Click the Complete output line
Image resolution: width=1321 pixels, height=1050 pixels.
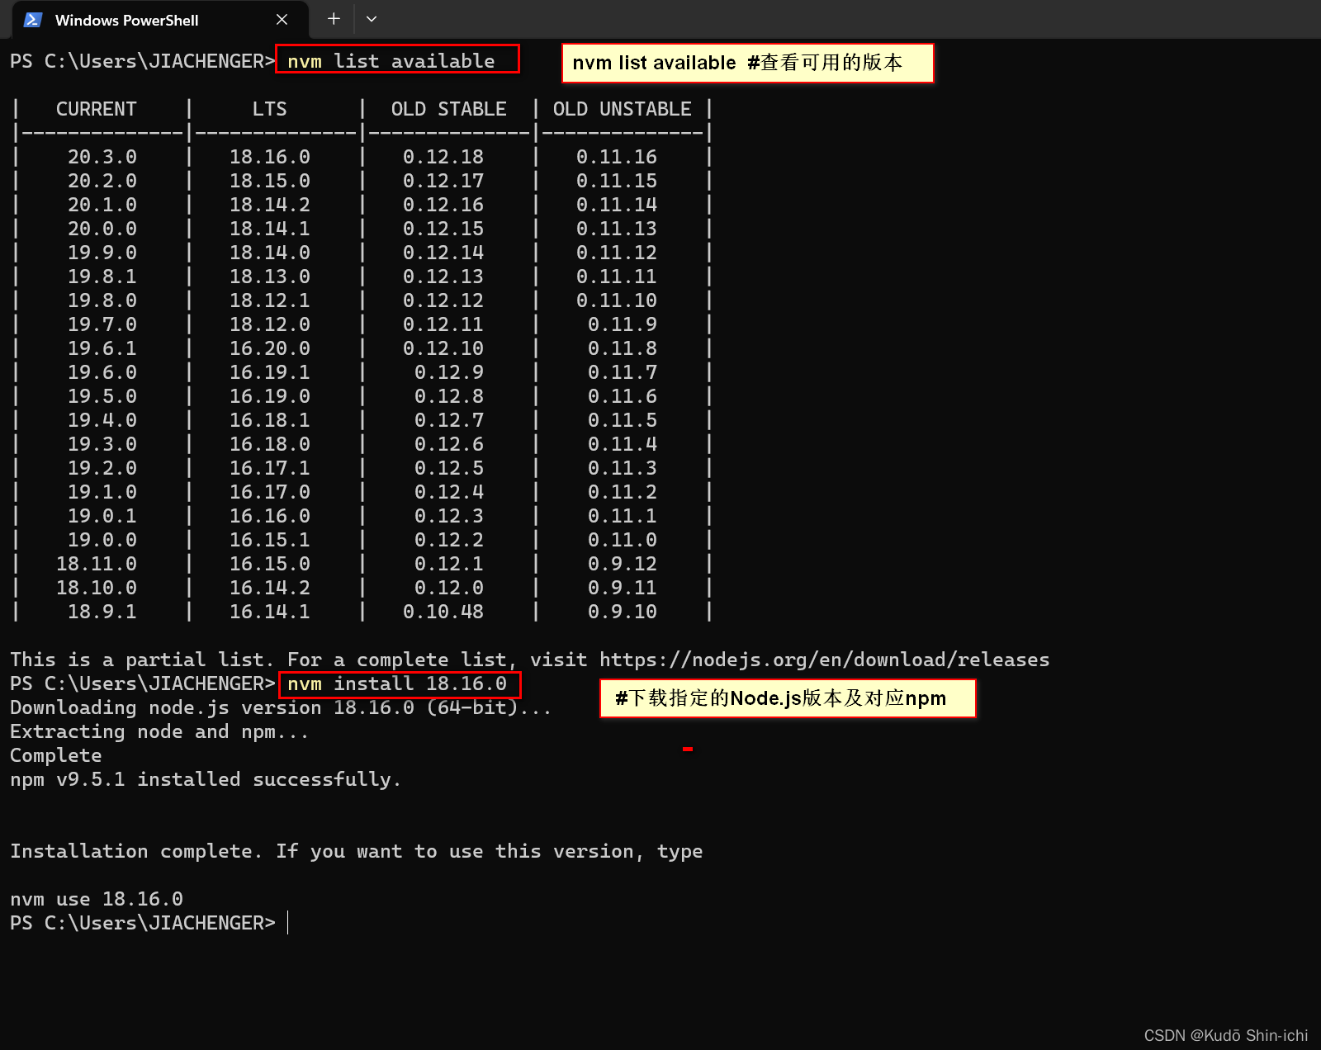pos(56,755)
